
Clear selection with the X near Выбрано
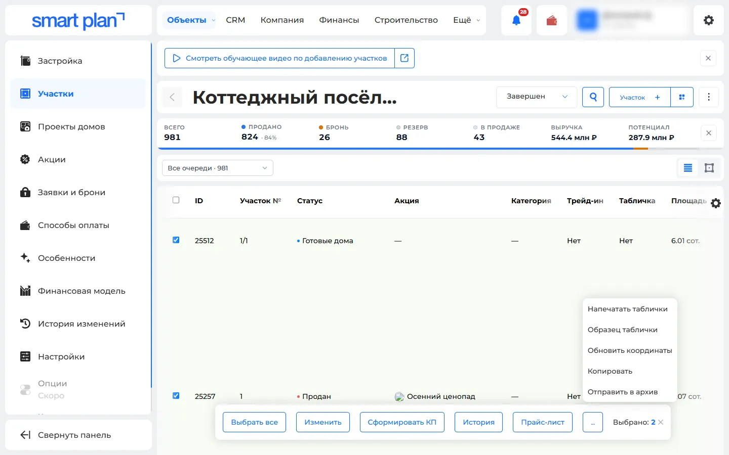661,422
